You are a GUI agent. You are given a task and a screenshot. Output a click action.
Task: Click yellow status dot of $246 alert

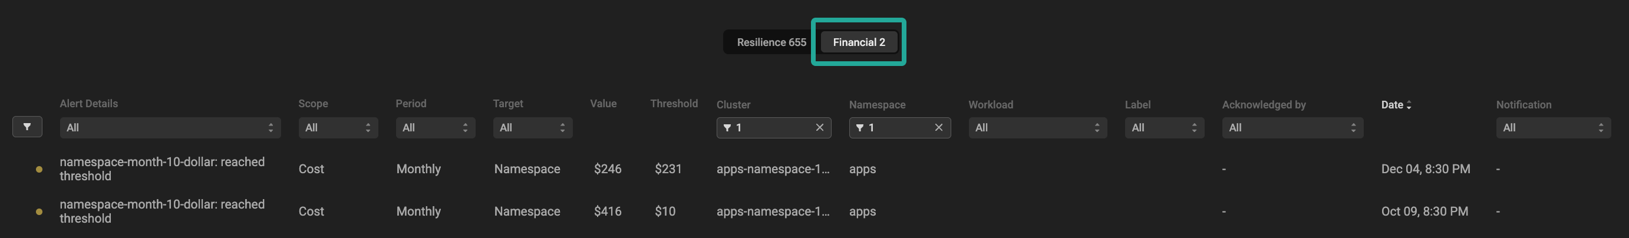(x=39, y=169)
